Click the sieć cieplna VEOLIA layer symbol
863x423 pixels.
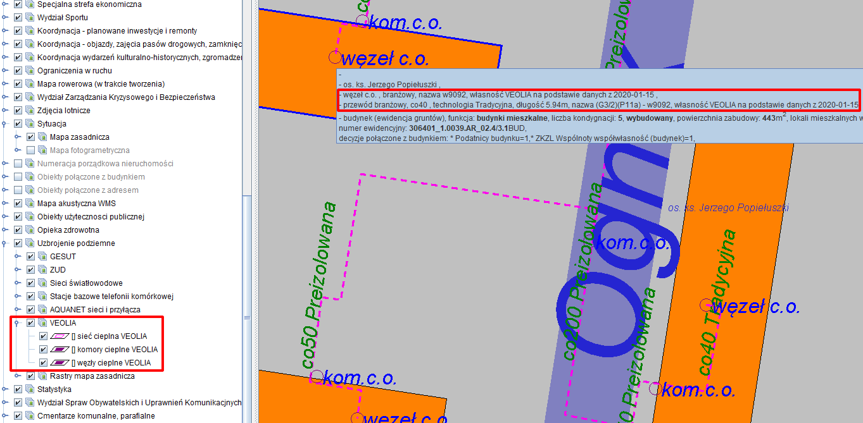point(60,336)
